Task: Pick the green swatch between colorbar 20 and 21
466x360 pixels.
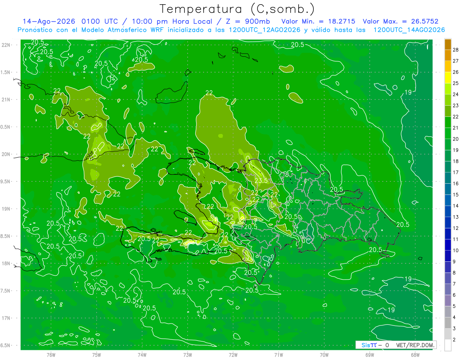Action: (448, 134)
